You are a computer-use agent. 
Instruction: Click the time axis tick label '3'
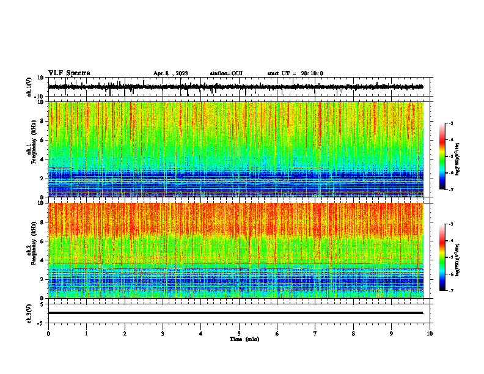click(163, 334)
